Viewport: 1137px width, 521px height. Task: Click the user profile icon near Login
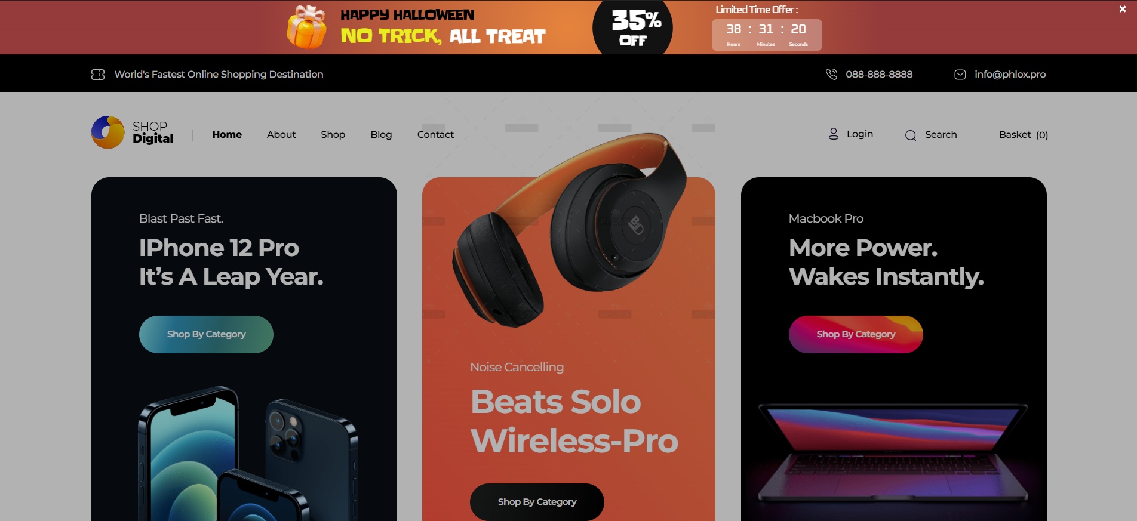(x=834, y=134)
